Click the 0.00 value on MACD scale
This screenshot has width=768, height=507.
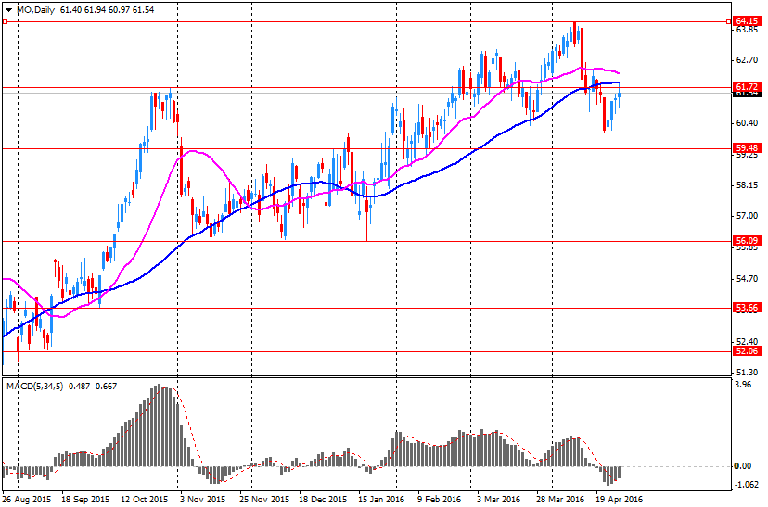(744, 466)
